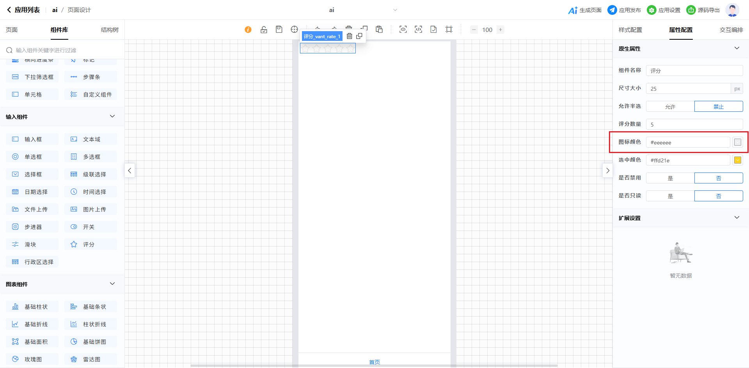The width and height of the screenshot is (749, 368).
Task: Open the code view icon in toolbar
Action: pyautogui.click(x=418, y=30)
